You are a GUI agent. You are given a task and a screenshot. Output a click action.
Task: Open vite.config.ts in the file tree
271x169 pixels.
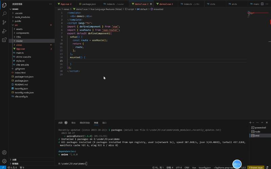click(32, 96)
